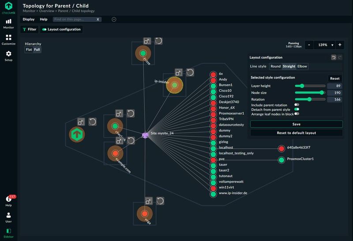Toggle Detach from parent style
This screenshot has width=353, height=241.
(297, 109)
